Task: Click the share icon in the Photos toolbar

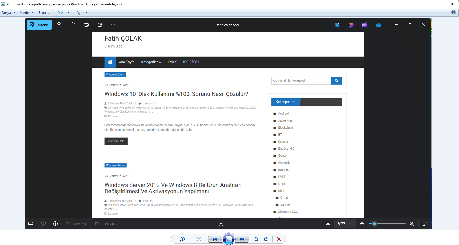Action: pyautogui.click(x=100, y=25)
